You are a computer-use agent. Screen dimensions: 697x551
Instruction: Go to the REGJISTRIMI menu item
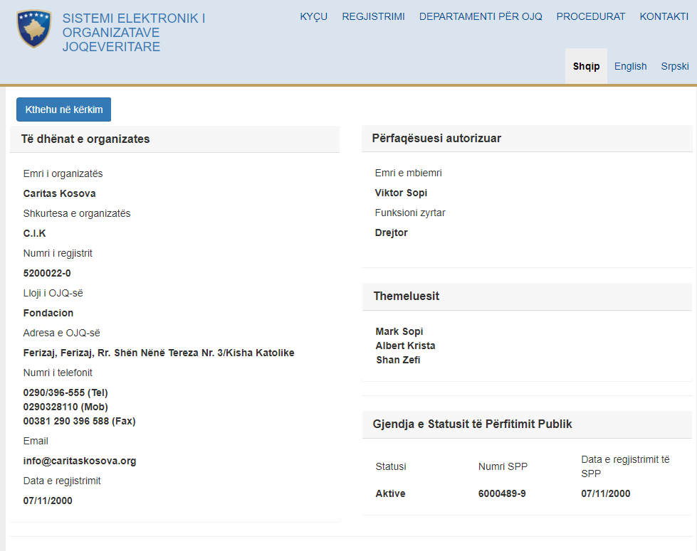pyautogui.click(x=373, y=16)
